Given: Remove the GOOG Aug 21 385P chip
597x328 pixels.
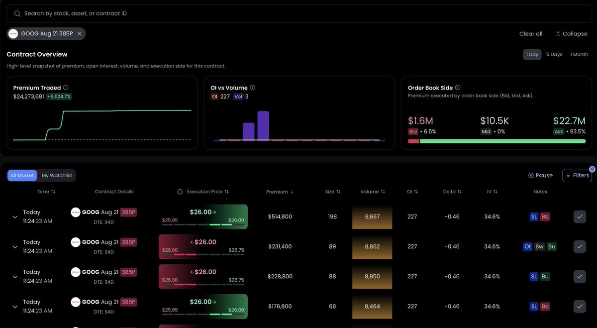Looking at the screenshot, I should tap(79, 34).
